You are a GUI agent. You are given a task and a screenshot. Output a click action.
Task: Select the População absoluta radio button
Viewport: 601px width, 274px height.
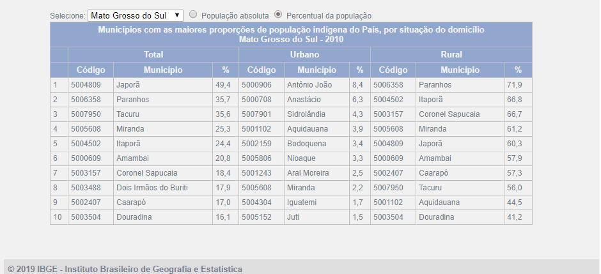(x=193, y=14)
